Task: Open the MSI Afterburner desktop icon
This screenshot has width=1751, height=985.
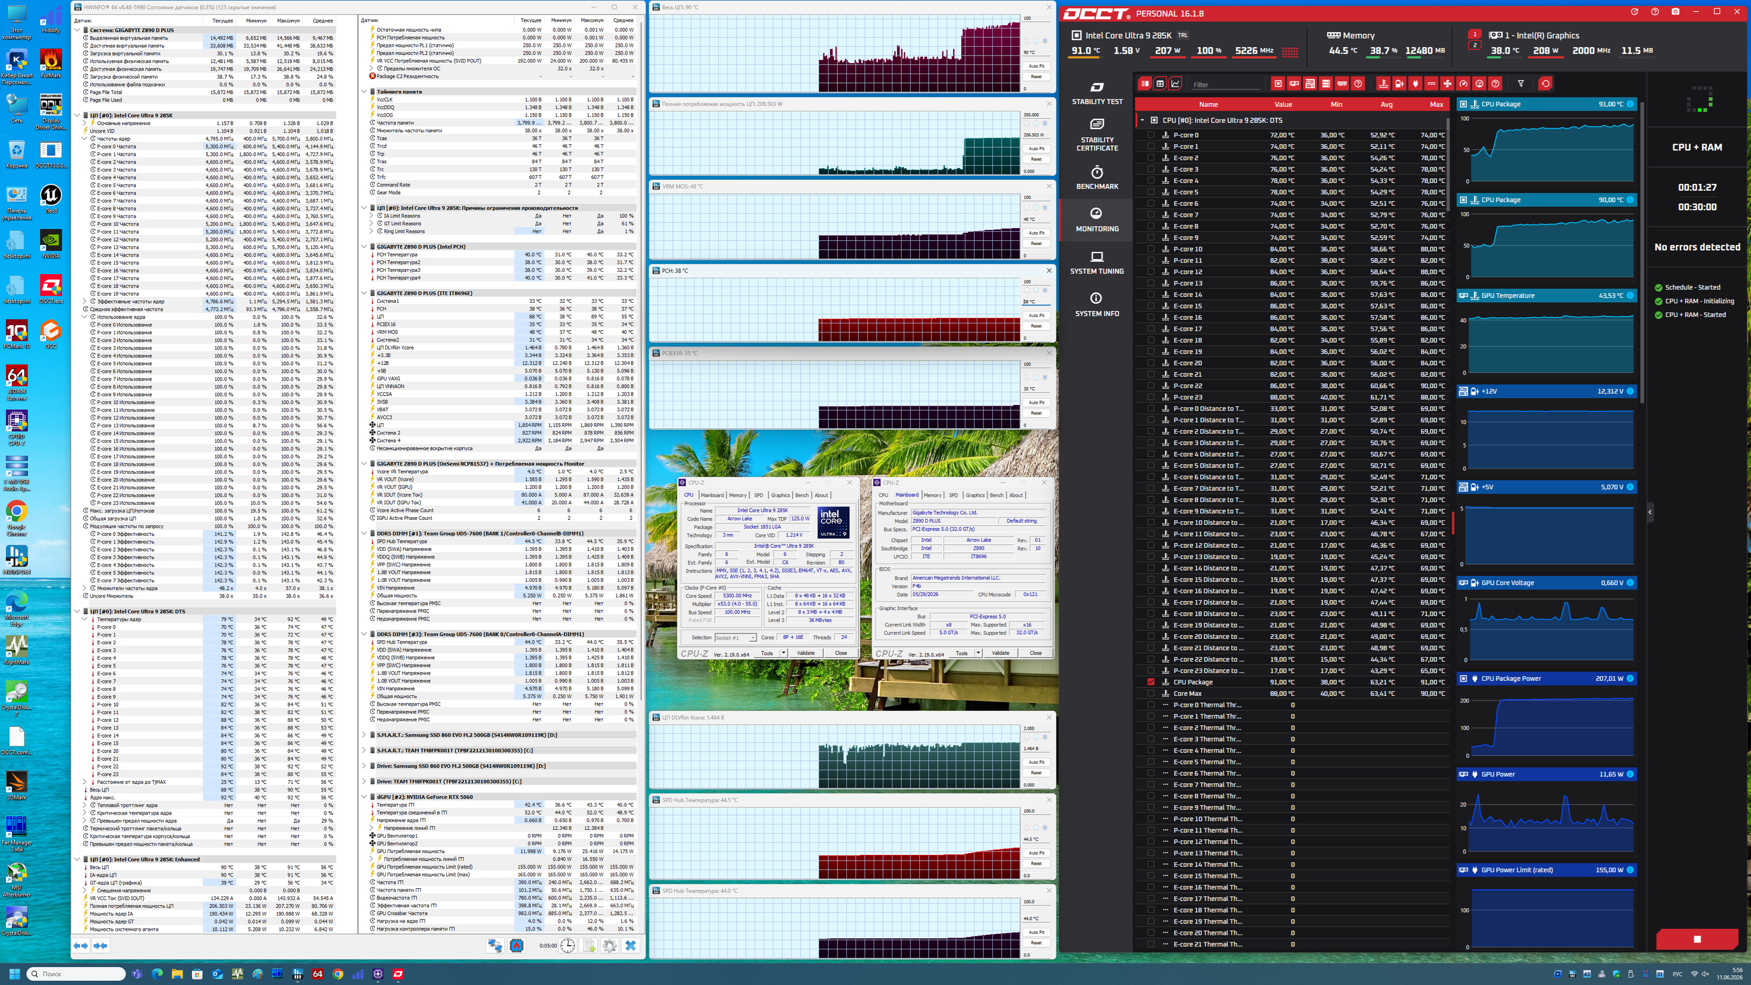Action: pos(16,881)
